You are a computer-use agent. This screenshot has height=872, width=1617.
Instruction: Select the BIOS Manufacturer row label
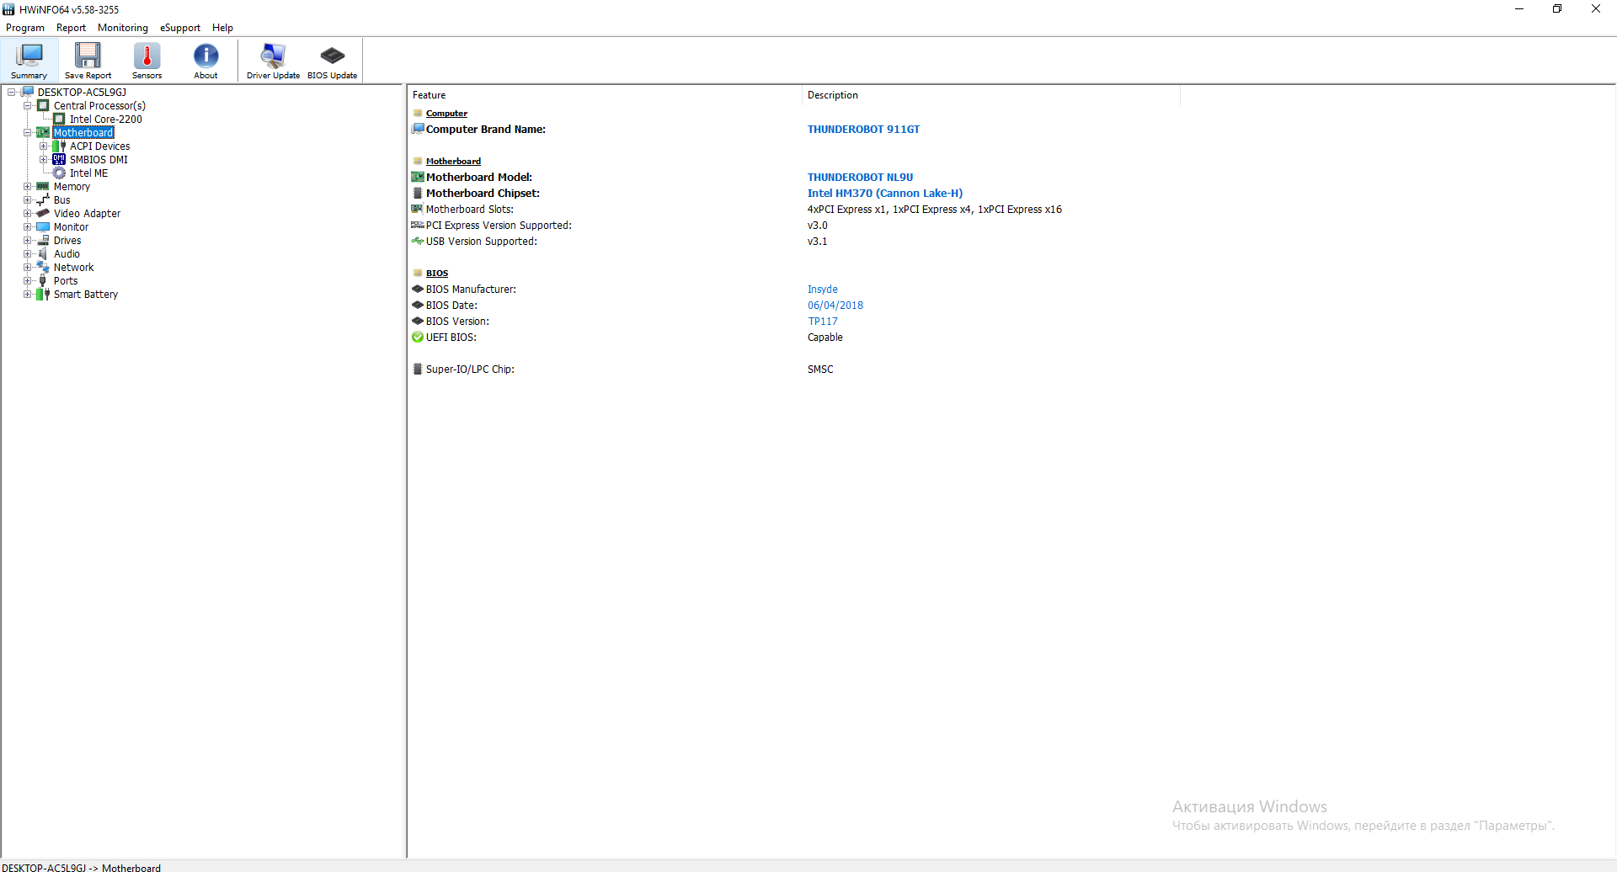[x=471, y=290]
